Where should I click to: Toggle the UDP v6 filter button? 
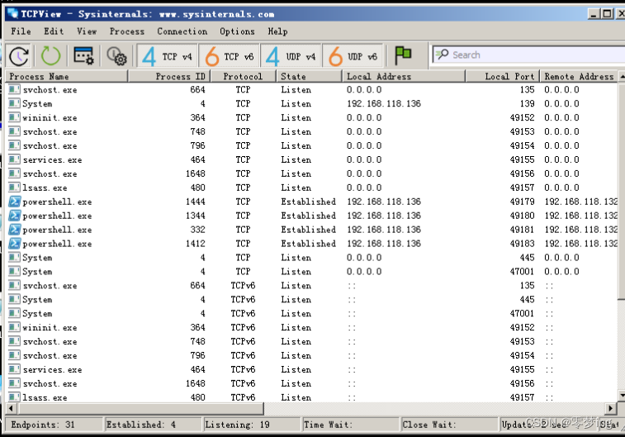pyautogui.click(x=353, y=56)
